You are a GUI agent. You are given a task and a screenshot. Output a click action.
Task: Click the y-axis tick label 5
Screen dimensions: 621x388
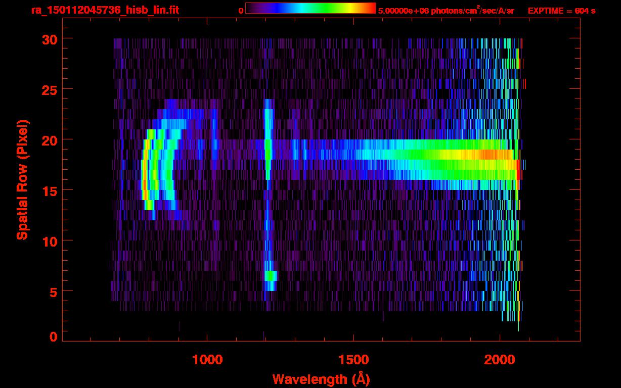pyautogui.click(x=54, y=292)
